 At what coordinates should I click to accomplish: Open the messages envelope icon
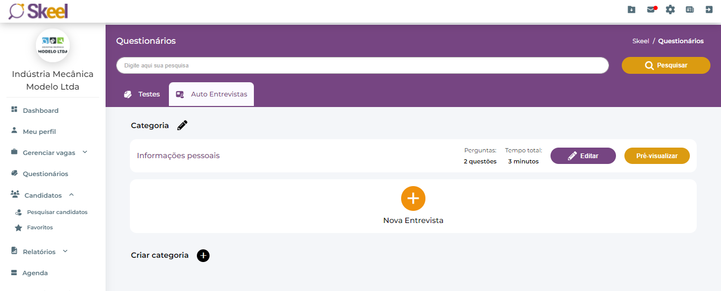coord(651,9)
